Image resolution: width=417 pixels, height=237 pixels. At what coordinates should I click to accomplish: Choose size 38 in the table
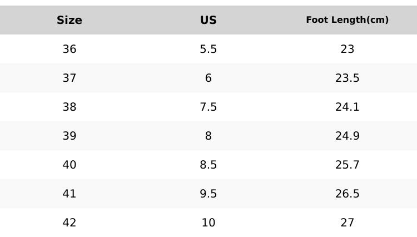tap(69, 107)
